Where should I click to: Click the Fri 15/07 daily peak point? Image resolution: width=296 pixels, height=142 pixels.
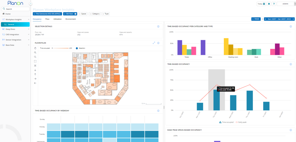click(x=266, y=98)
